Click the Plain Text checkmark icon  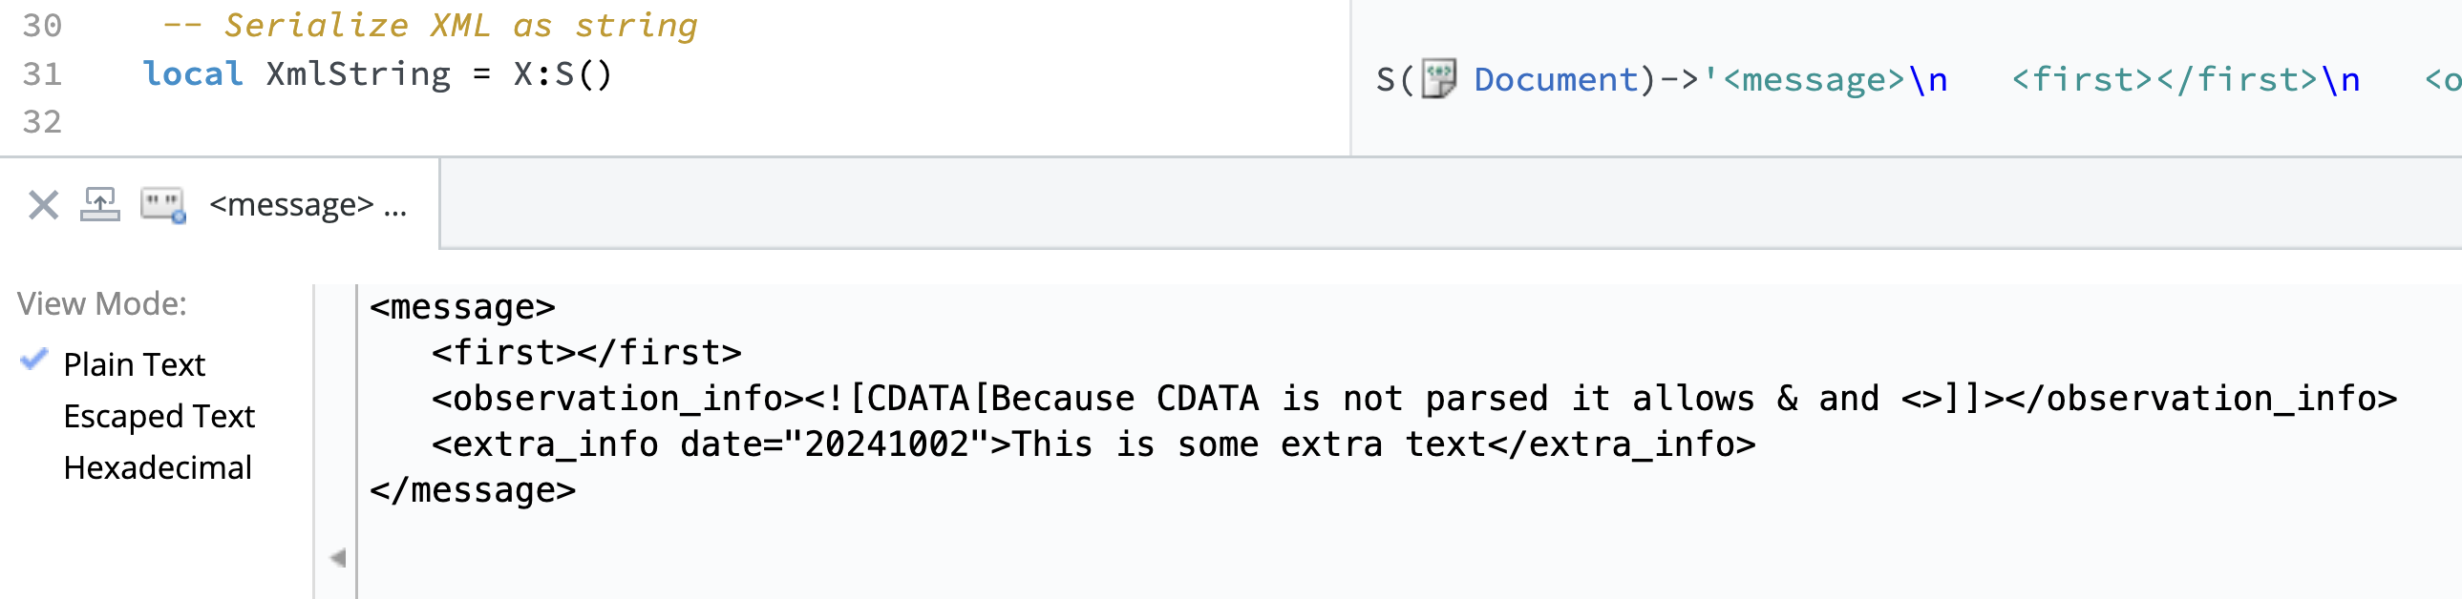[x=33, y=361]
